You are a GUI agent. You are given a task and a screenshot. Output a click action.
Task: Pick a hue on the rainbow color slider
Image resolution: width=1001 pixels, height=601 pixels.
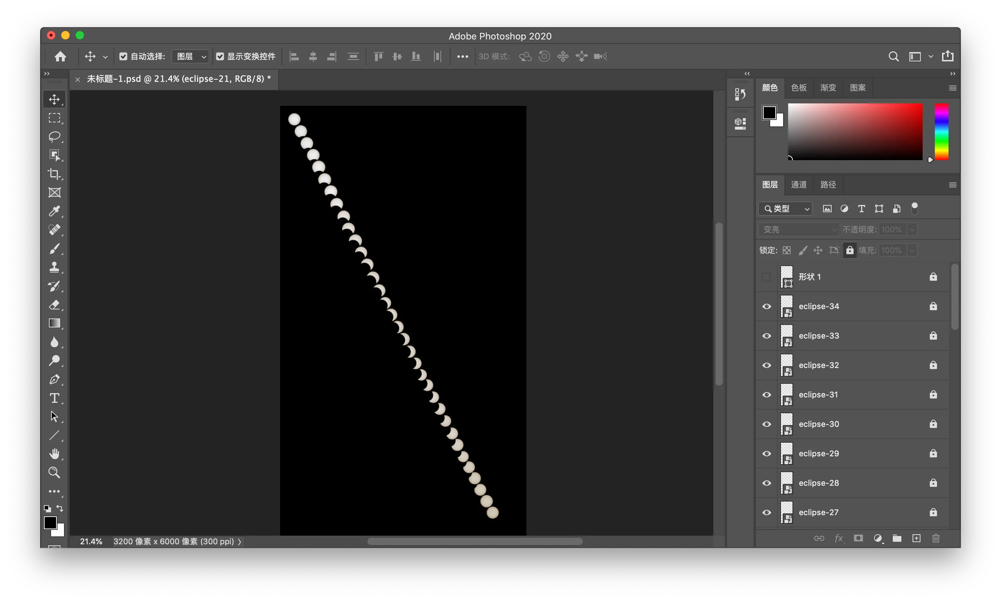point(942,132)
